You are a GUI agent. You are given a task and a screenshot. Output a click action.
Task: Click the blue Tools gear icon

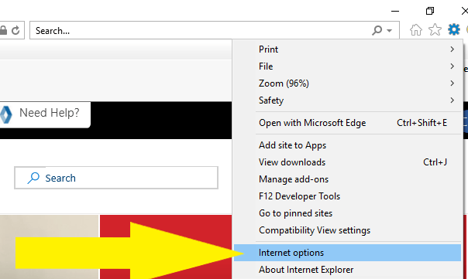[454, 29]
